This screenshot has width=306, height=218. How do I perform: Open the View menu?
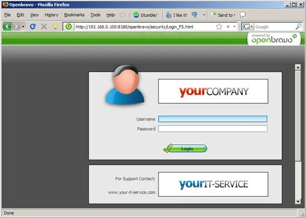[34, 15]
